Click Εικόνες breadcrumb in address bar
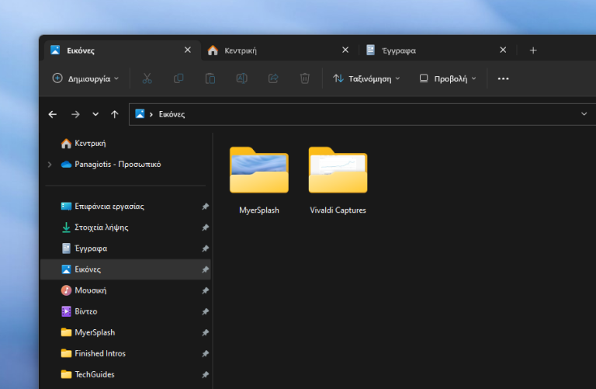 (x=172, y=114)
